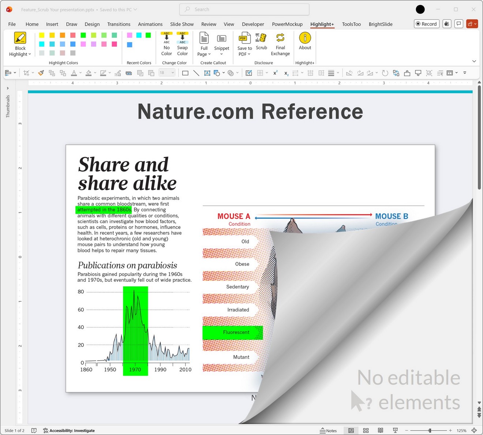Zoom in with the plus button
This screenshot has height=435, width=483.
coord(450,431)
